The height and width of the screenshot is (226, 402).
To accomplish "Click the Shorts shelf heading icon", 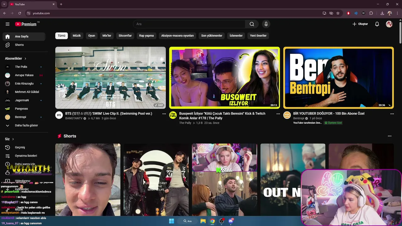I will coord(59,136).
